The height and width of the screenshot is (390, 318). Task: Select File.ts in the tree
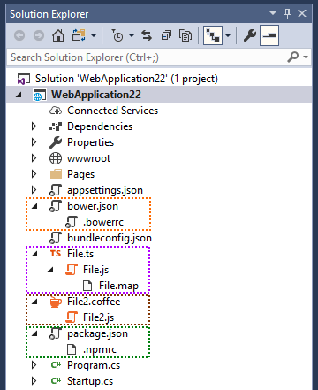coord(80,254)
